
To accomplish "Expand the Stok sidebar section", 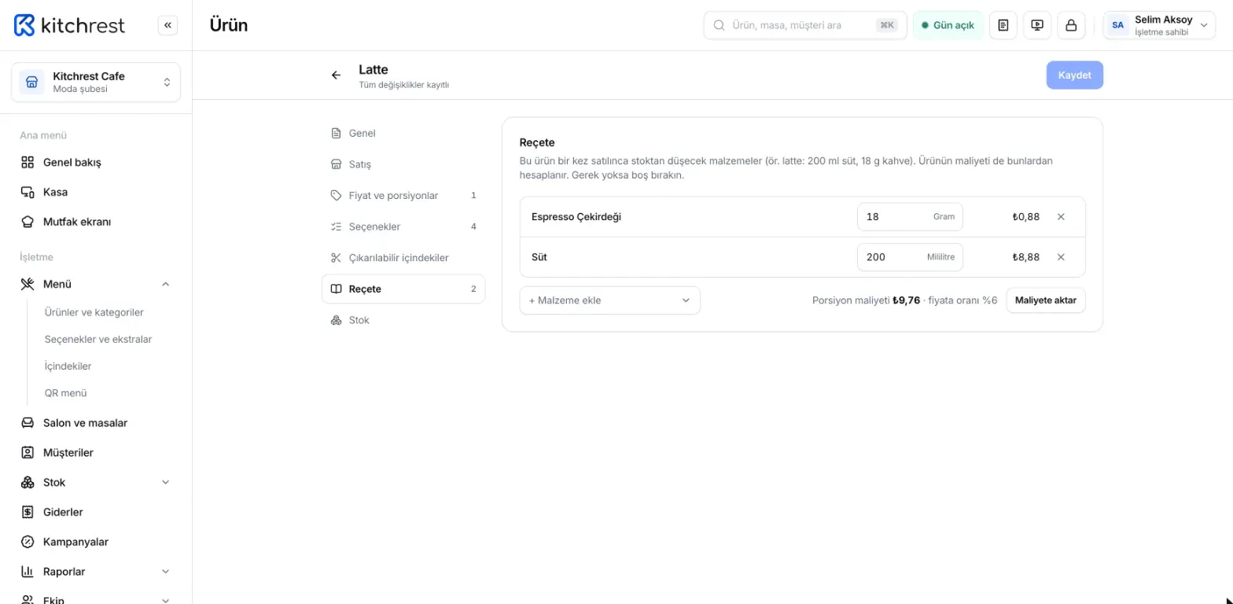I will [x=165, y=482].
